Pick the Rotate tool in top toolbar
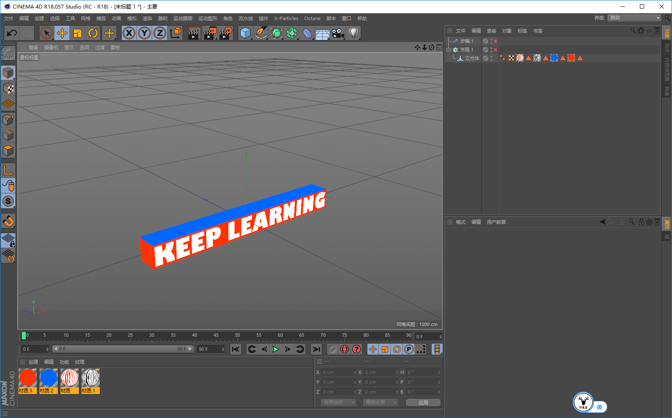The image size is (672, 418). 93,33
